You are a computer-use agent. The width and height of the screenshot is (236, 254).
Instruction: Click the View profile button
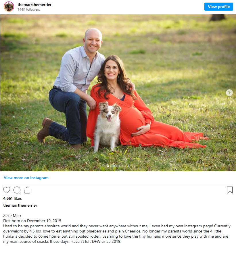point(219,7)
